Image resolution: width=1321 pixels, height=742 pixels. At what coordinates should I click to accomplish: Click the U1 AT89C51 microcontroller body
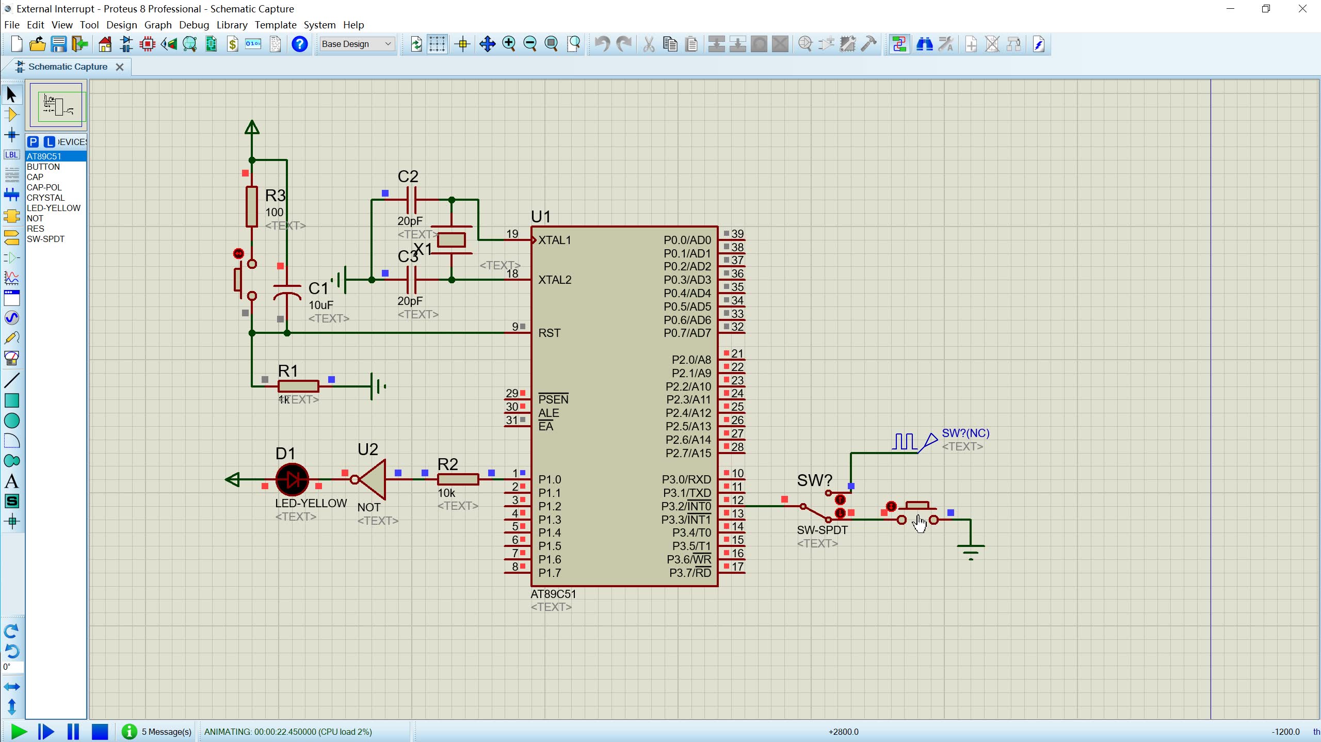point(624,406)
